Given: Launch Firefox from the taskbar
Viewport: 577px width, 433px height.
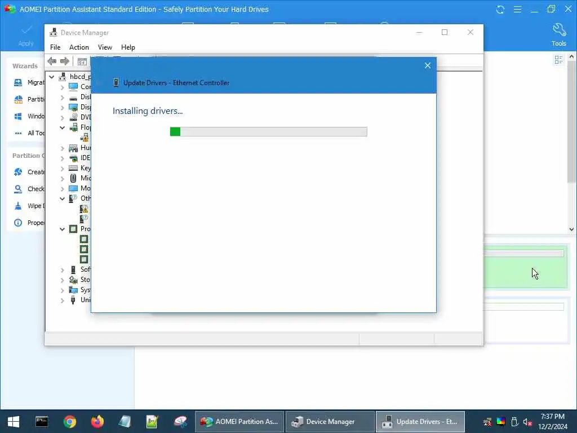Looking at the screenshot, I should point(97,422).
